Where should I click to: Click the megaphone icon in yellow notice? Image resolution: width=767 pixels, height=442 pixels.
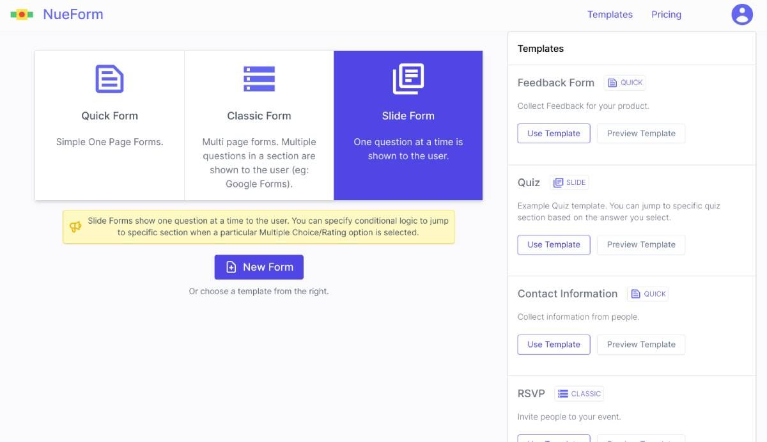point(75,227)
